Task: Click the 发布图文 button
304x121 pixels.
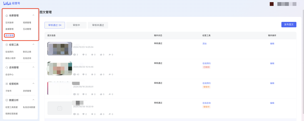Action: point(289,25)
